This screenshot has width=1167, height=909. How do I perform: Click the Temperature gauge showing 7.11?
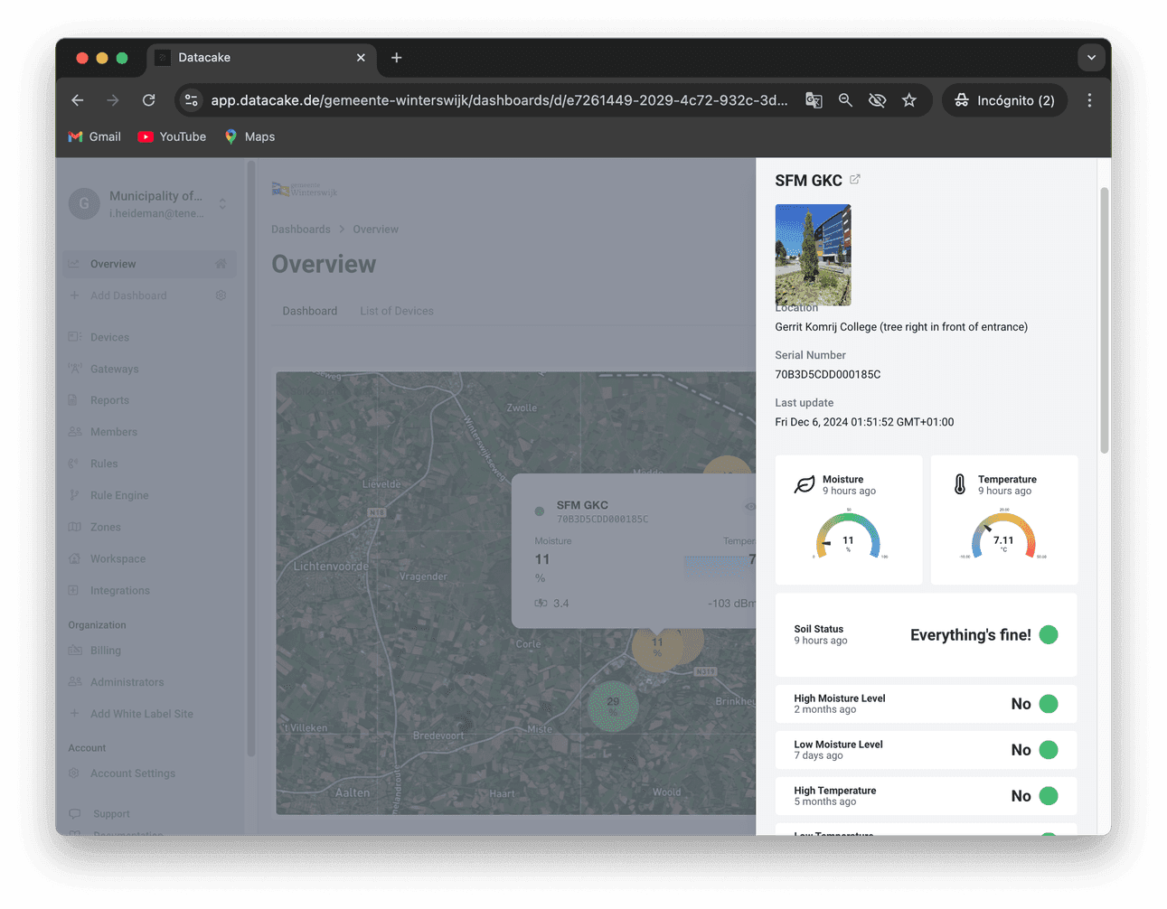click(1003, 536)
